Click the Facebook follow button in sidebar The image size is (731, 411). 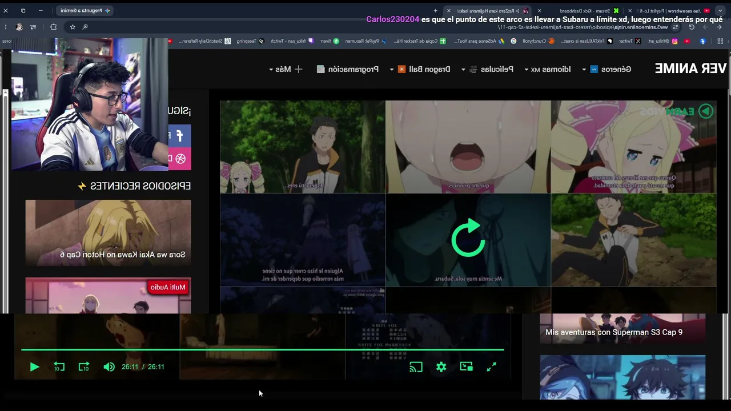point(179,135)
